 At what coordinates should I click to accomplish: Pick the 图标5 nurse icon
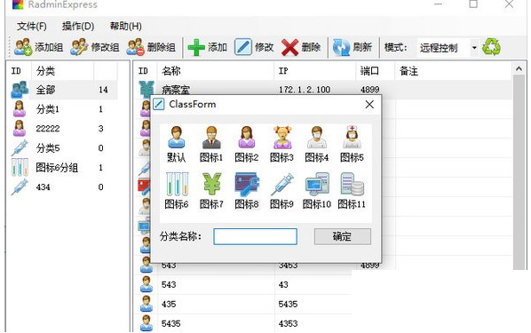(x=352, y=137)
